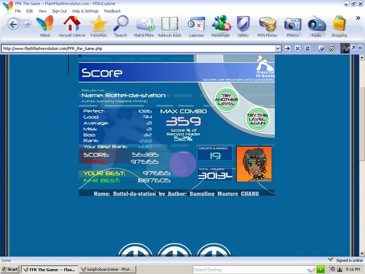The width and height of the screenshot is (365, 274).
Task: Open Mail & More envelope icon
Action: pos(144,24)
